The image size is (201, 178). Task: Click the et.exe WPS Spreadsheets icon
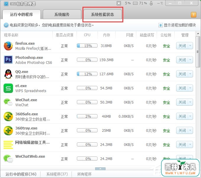pos(8,88)
